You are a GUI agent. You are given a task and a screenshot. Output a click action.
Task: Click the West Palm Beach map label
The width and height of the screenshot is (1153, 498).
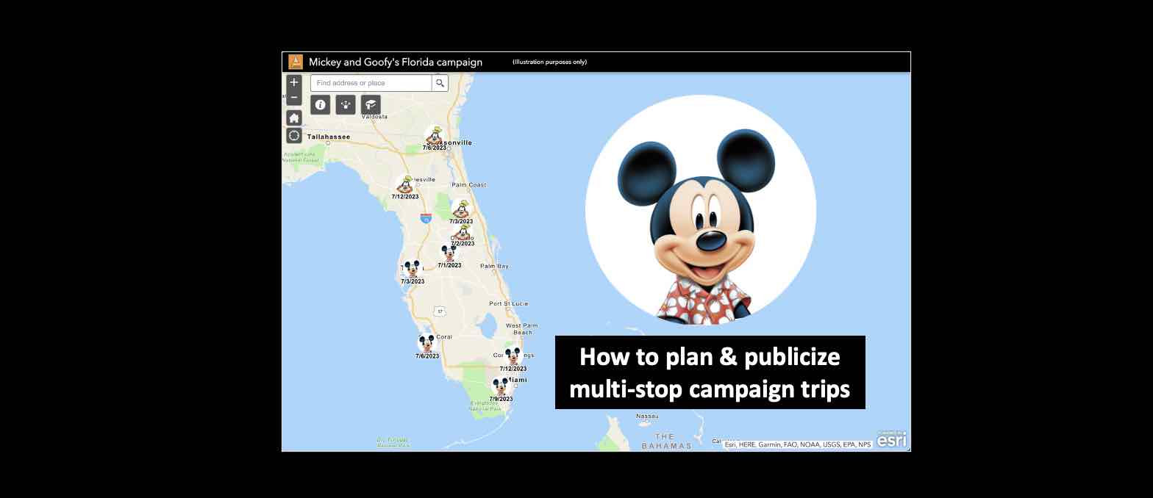point(522,329)
